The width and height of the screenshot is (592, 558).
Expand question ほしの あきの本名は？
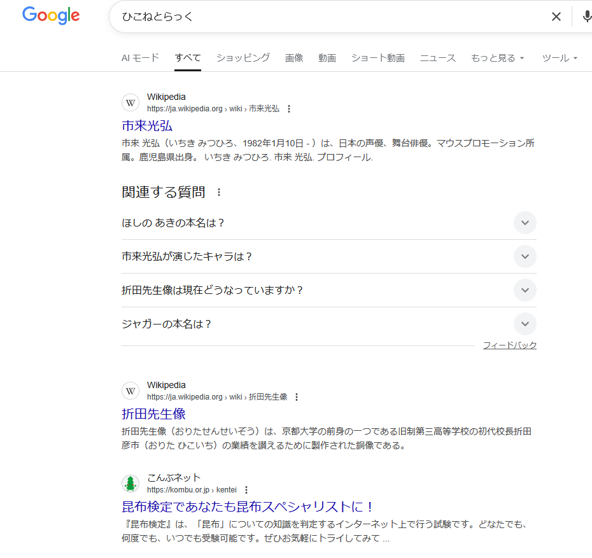[x=525, y=223]
